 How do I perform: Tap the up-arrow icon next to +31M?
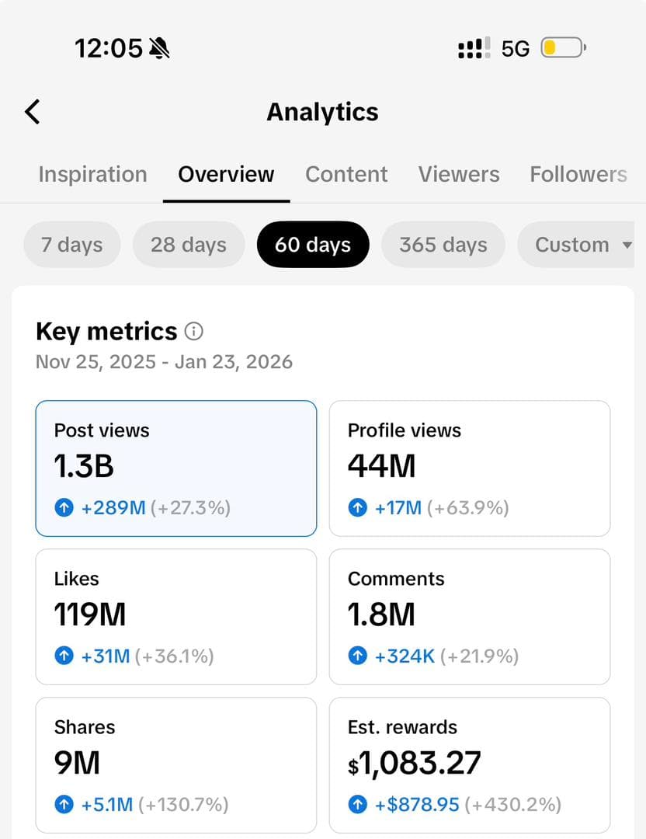click(64, 656)
